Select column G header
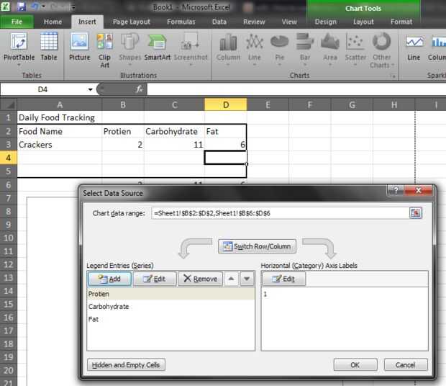The height and width of the screenshot is (386, 446). (352, 104)
